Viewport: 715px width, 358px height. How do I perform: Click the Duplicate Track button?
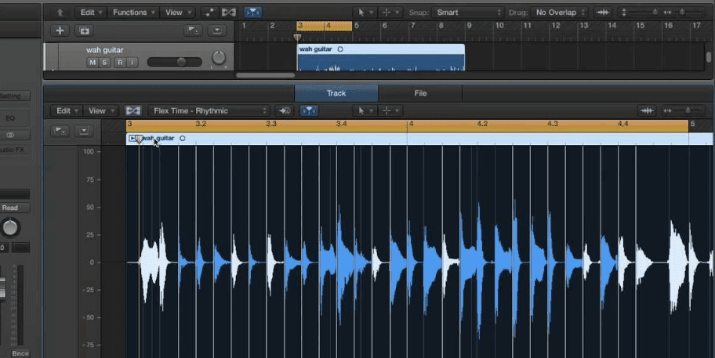[85, 31]
